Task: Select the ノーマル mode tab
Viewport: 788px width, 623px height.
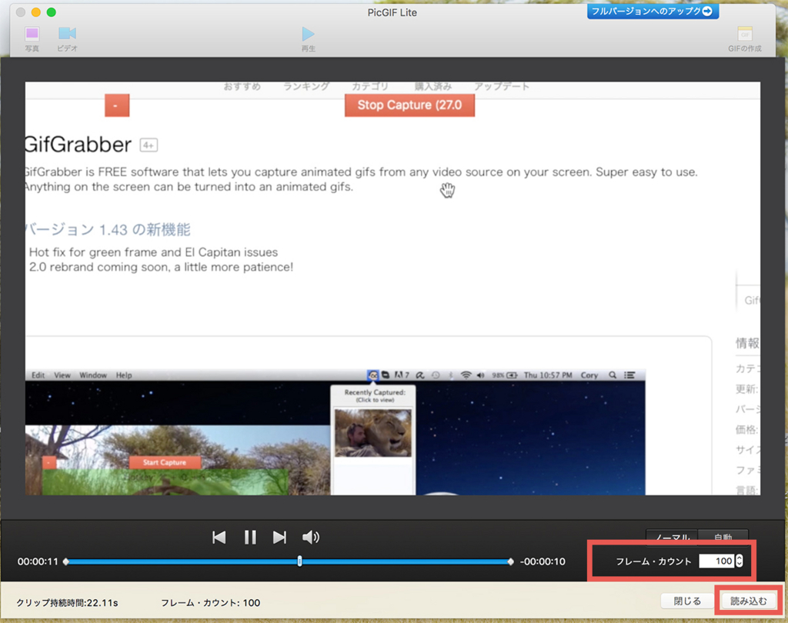Action: (672, 536)
